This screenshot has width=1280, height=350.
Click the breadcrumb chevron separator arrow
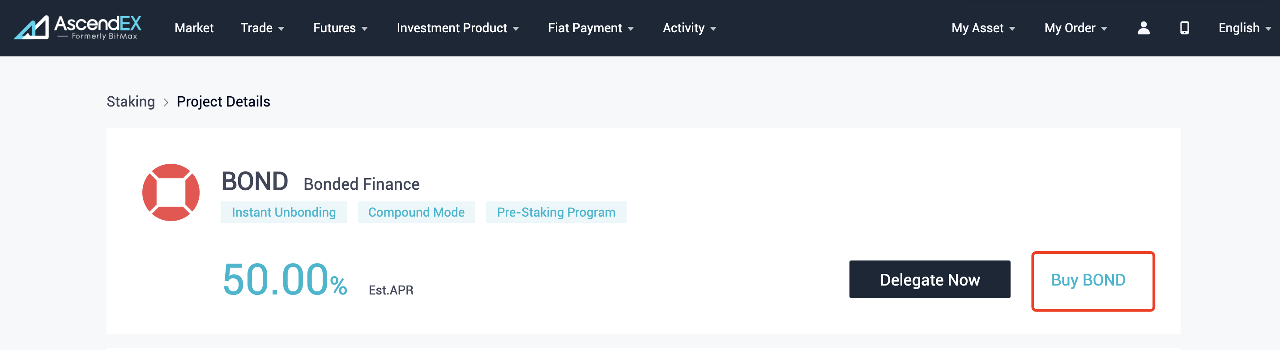click(x=166, y=102)
